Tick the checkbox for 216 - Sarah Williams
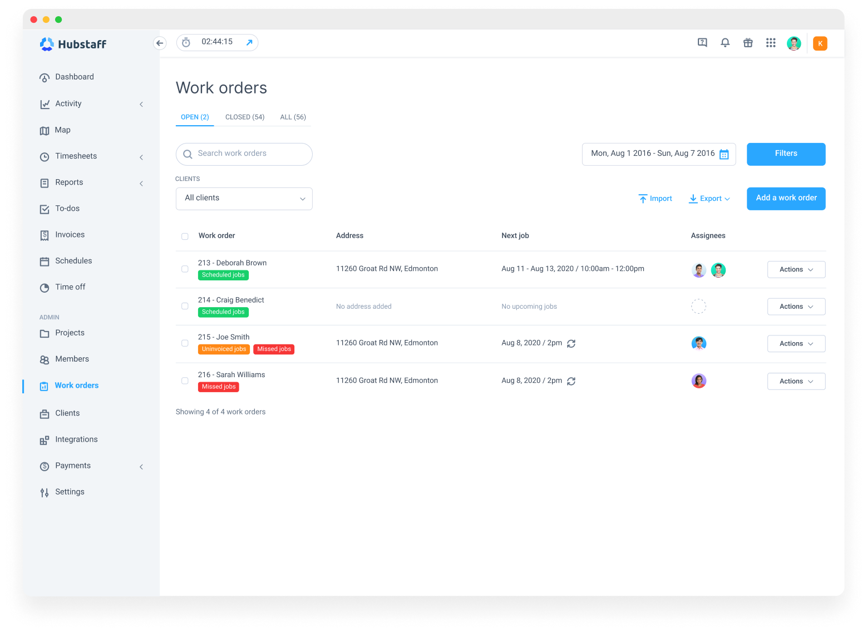The width and height of the screenshot is (867, 632). pos(185,381)
